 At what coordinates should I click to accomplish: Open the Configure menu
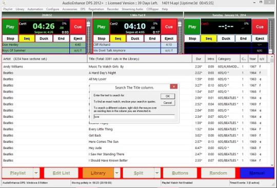click(x=52, y=9)
